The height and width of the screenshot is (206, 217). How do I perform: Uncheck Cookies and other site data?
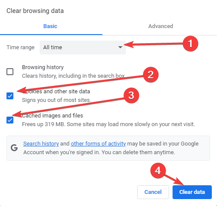pos(10,96)
